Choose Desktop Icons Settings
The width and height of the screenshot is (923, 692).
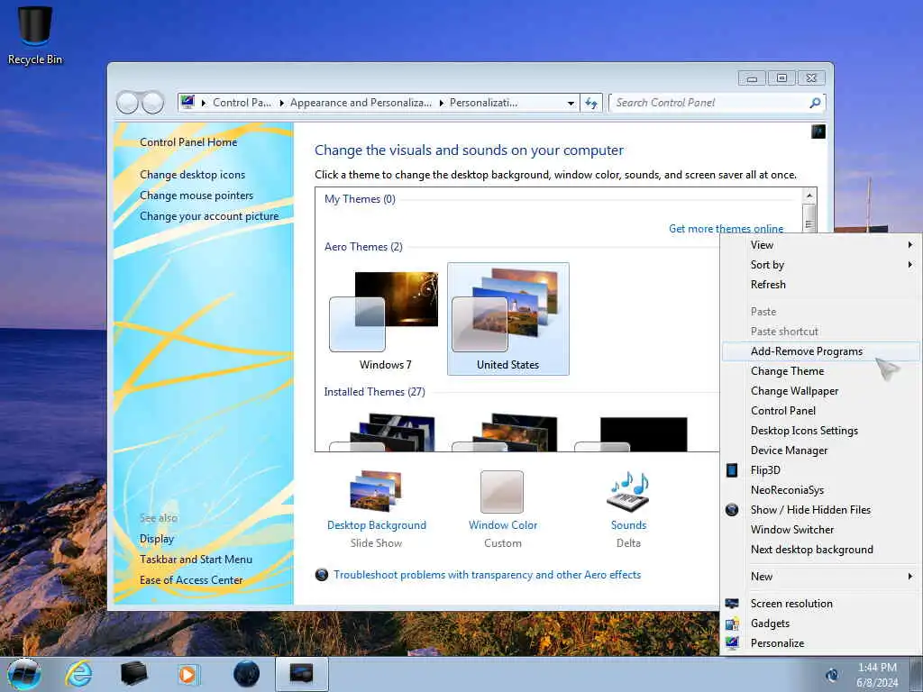click(x=820, y=431)
